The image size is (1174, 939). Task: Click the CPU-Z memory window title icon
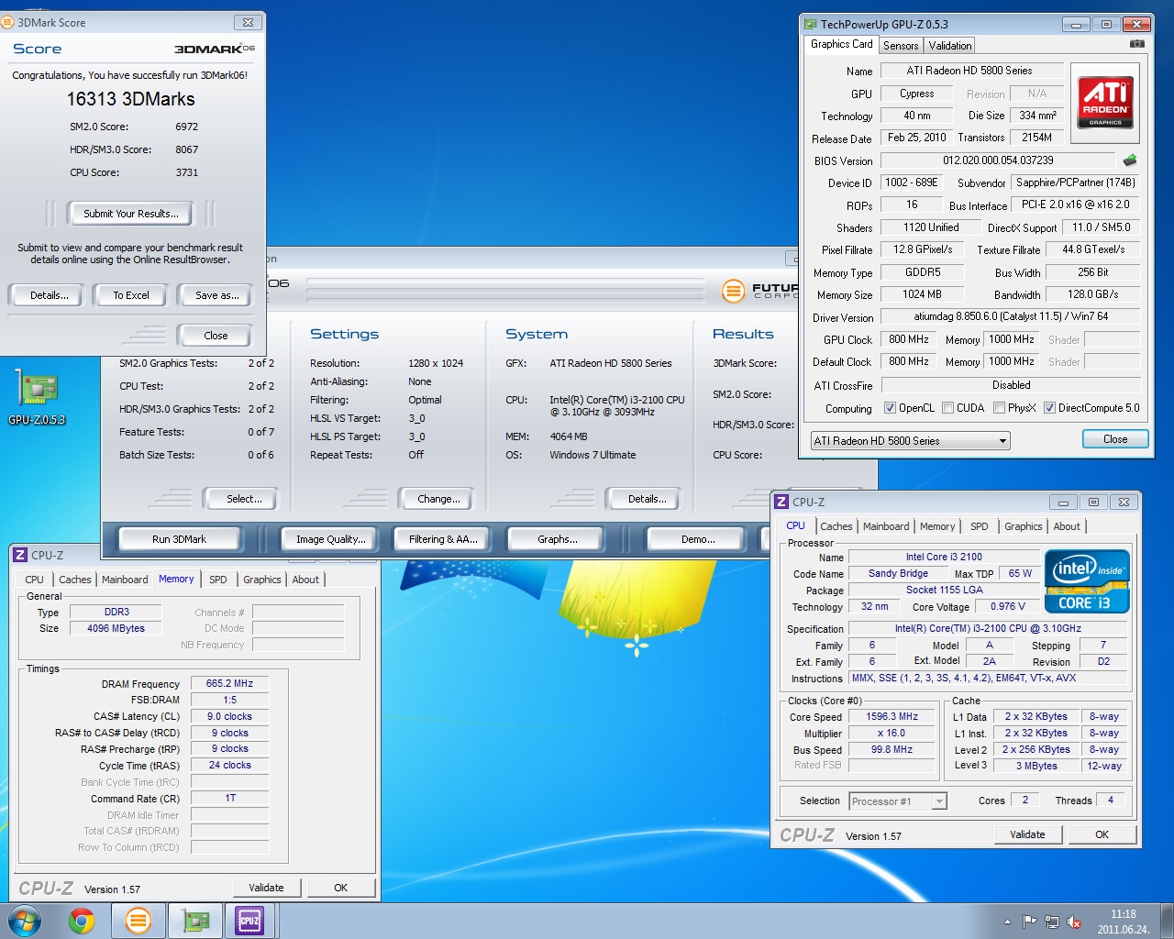(20, 555)
